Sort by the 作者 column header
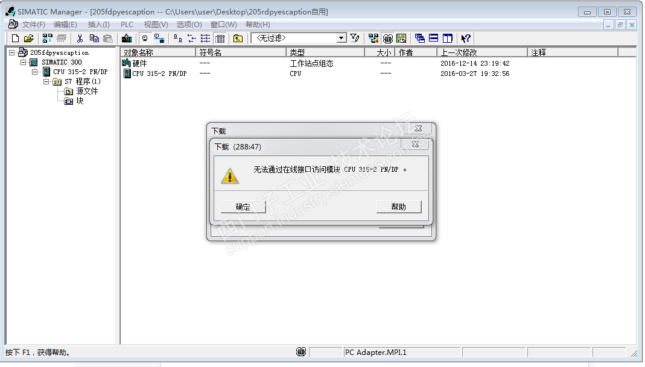 coord(416,52)
